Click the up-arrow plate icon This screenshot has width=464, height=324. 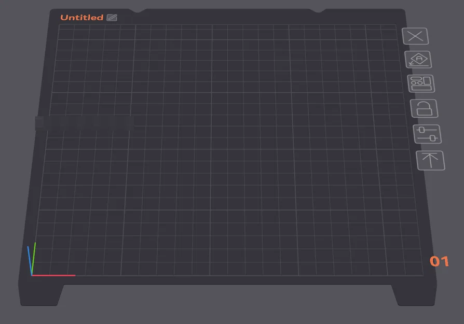[x=431, y=161]
